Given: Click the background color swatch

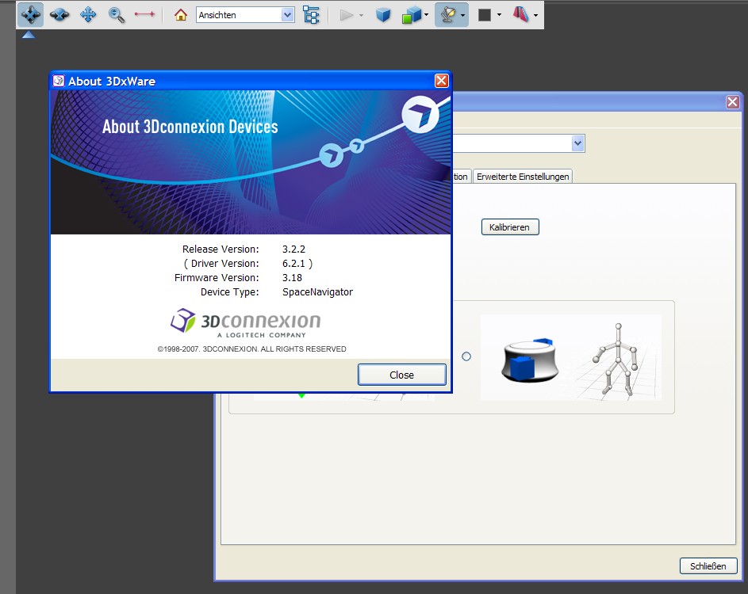Looking at the screenshot, I should coord(485,15).
